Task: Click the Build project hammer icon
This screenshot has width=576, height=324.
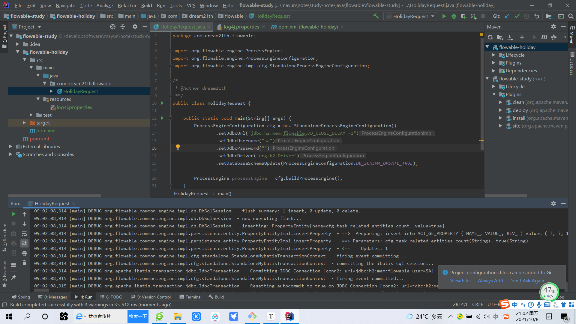Action: [x=376, y=16]
